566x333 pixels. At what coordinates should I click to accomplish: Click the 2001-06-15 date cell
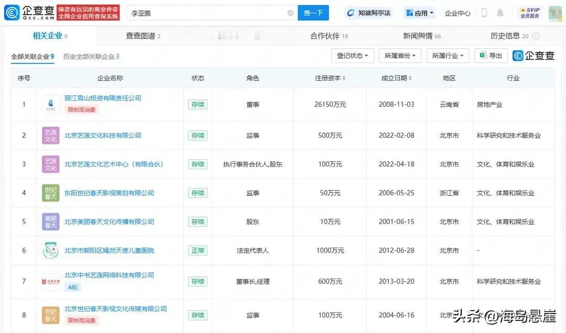tap(396, 222)
